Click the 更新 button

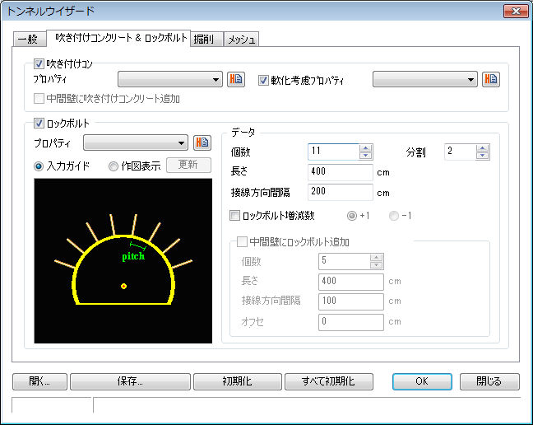point(188,165)
